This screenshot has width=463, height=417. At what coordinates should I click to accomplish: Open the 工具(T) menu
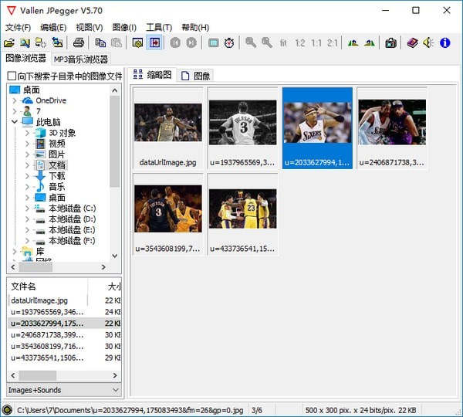point(159,28)
